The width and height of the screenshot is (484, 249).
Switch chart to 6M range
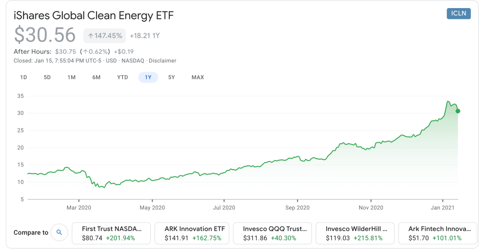(96, 77)
